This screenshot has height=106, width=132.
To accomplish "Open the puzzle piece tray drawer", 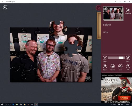I will click(99, 26).
